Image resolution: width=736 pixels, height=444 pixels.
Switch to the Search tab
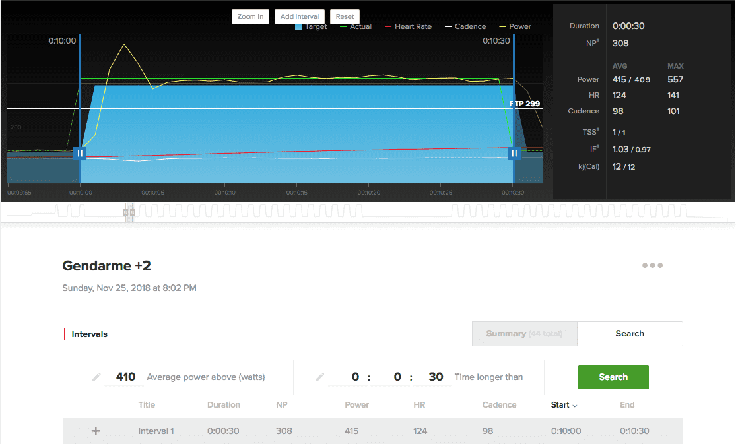630,334
